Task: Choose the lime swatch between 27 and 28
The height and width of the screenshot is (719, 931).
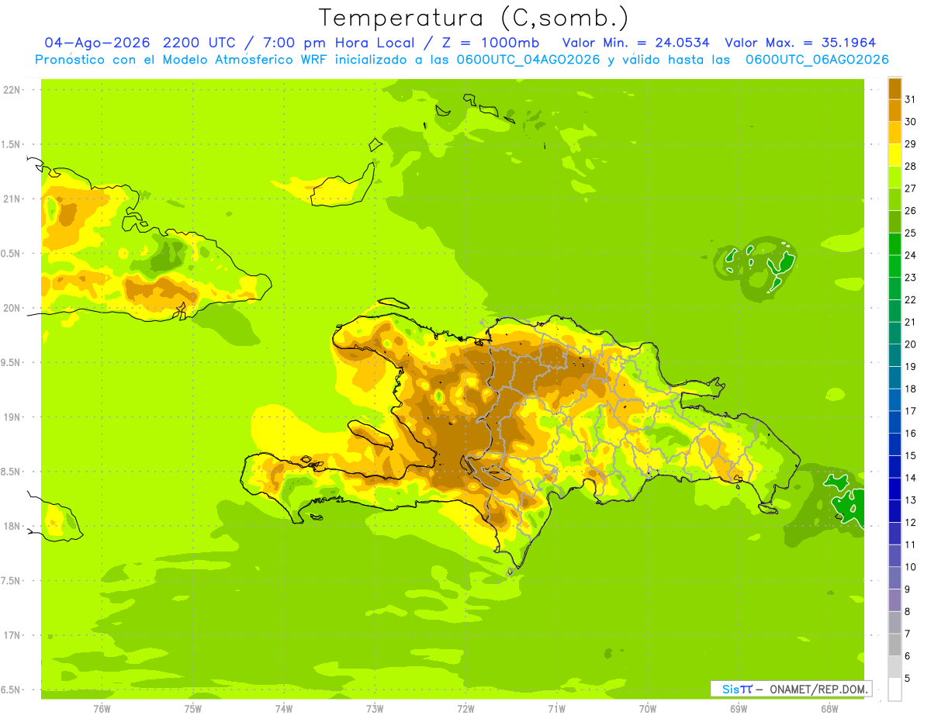Action: tap(895, 177)
